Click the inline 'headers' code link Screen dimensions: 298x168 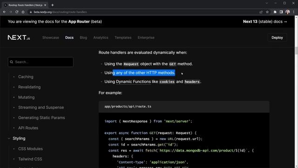click(x=192, y=82)
